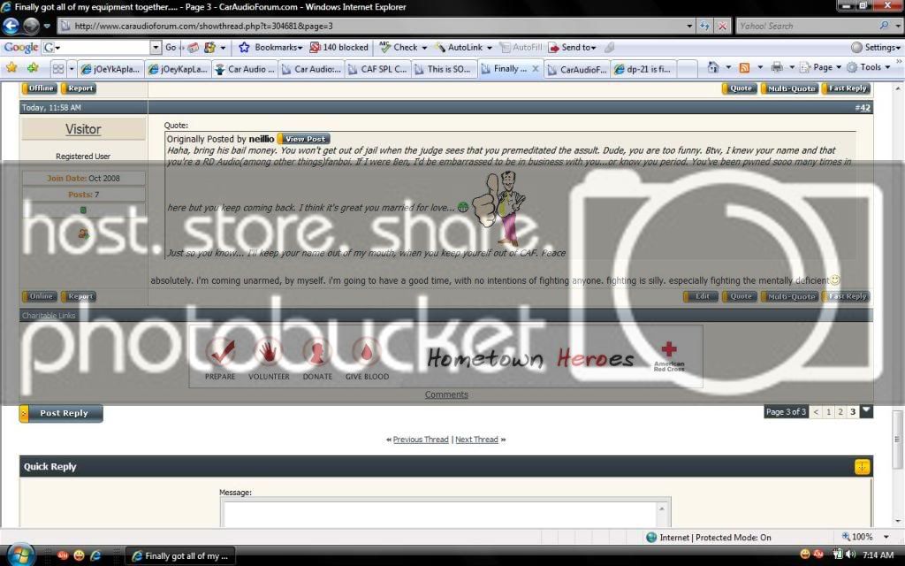Open the recent pages dropdown beside Forward
Image resolution: width=905 pixels, height=566 pixels.
[x=48, y=26]
